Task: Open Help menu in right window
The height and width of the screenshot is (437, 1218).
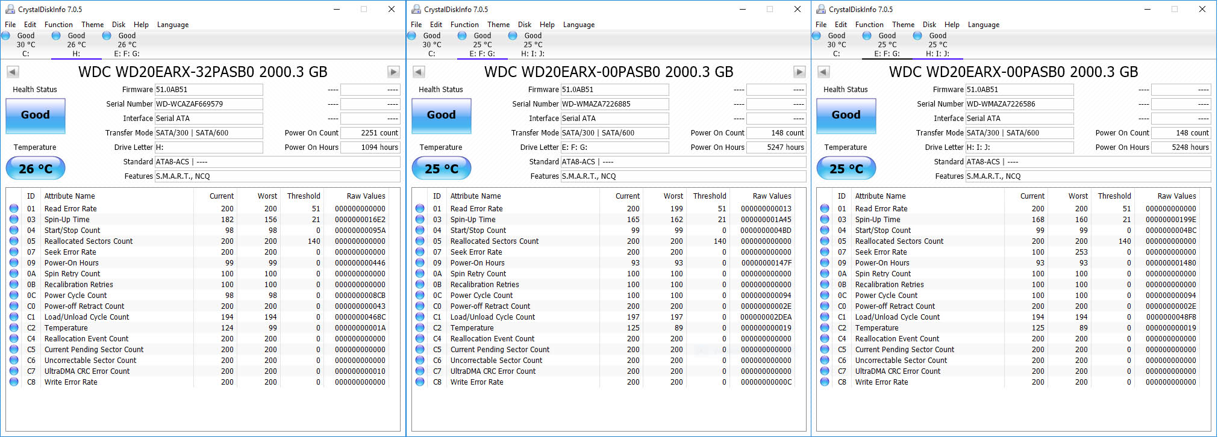Action: tap(952, 25)
